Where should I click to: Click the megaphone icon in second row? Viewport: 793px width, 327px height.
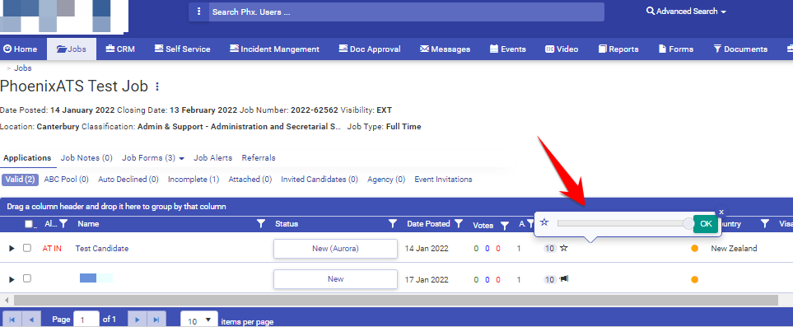[564, 279]
